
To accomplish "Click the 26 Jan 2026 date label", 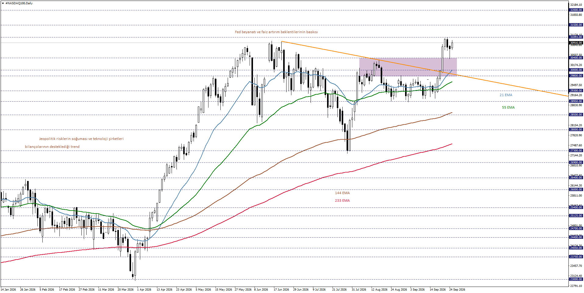I will click(28, 290).
